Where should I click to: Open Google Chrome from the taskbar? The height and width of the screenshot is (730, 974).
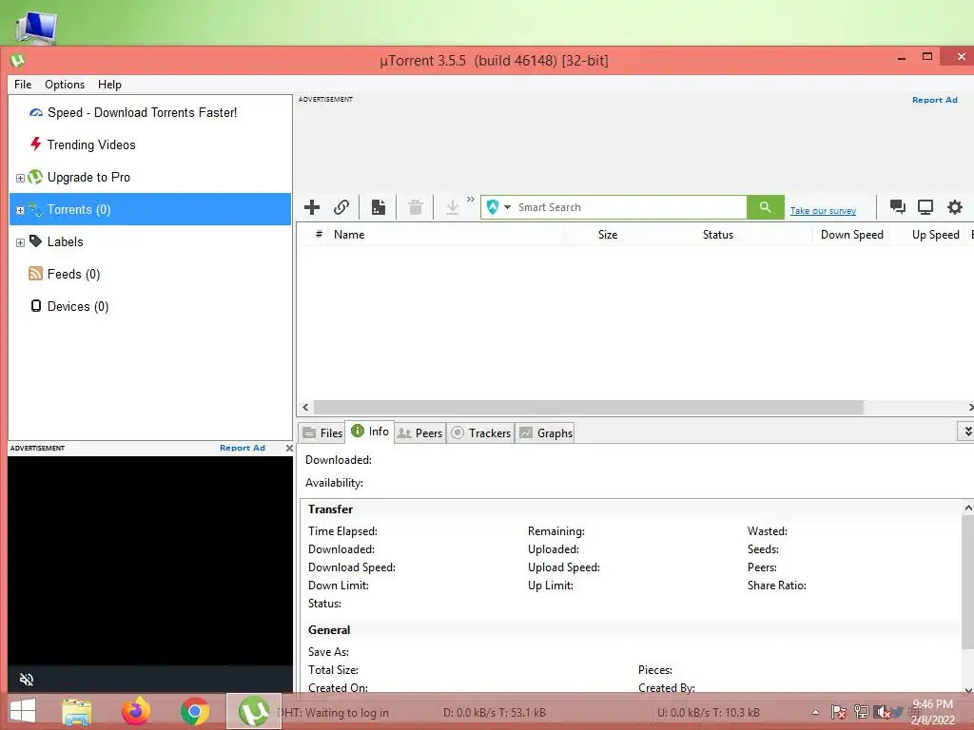pos(194,711)
